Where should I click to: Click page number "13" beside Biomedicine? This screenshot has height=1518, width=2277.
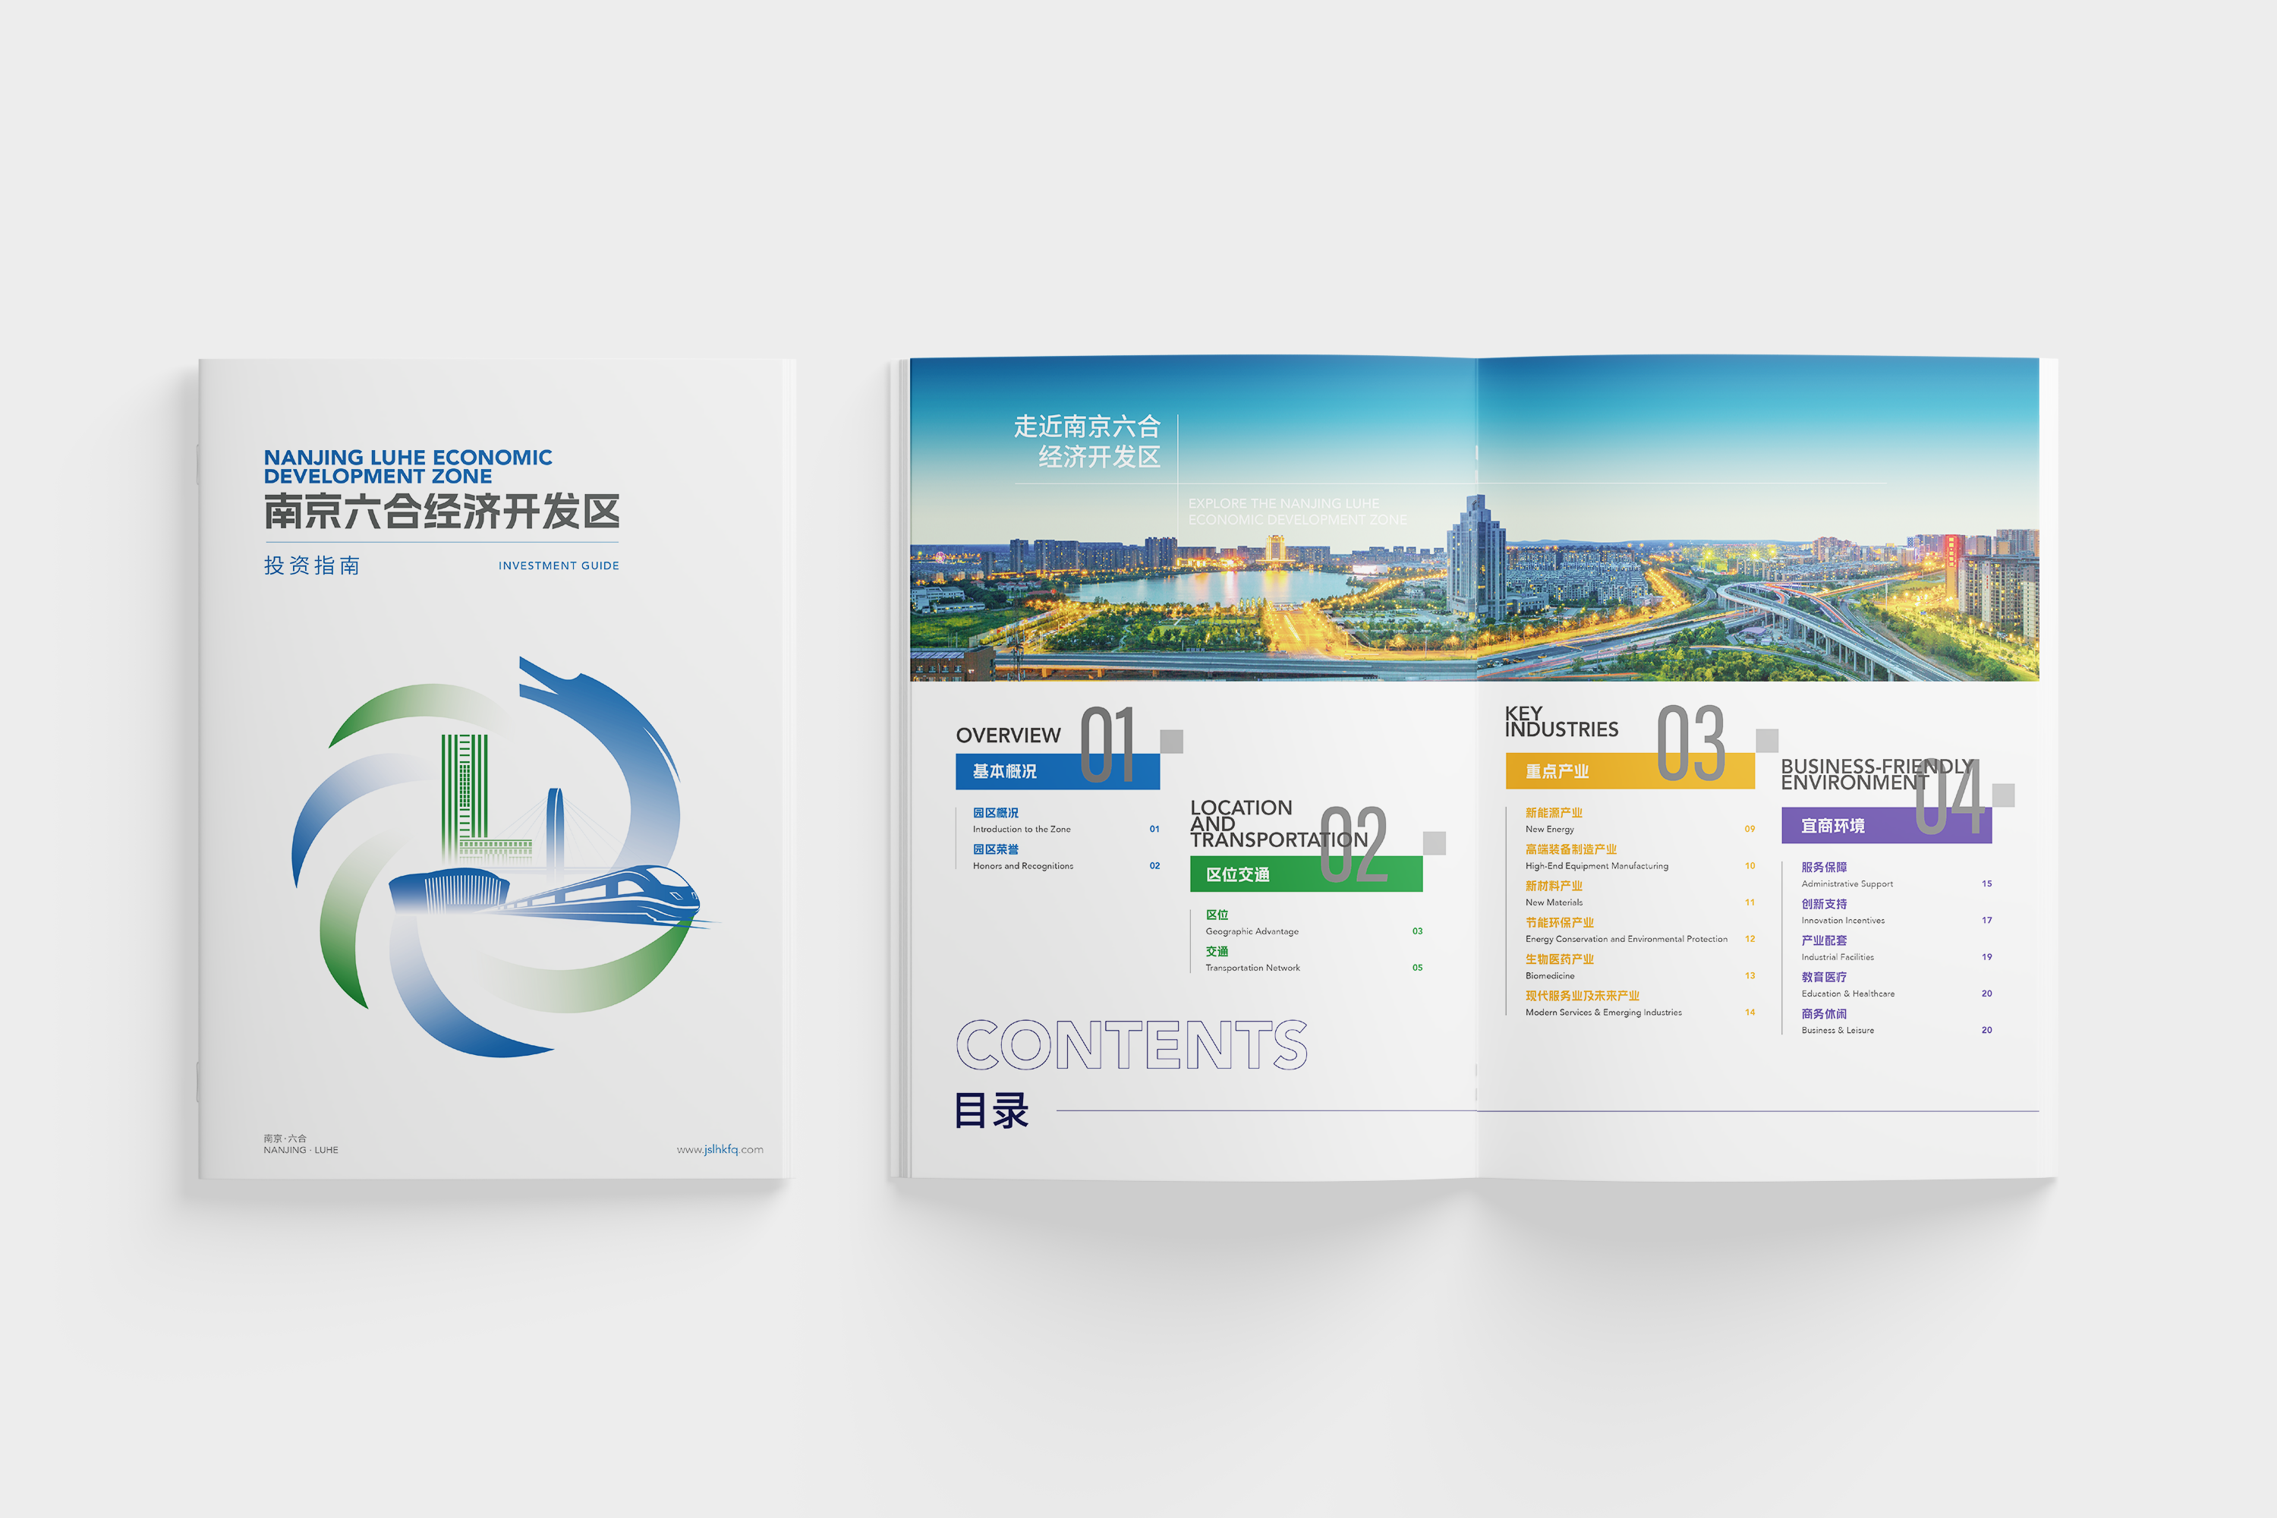[x=1749, y=976]
